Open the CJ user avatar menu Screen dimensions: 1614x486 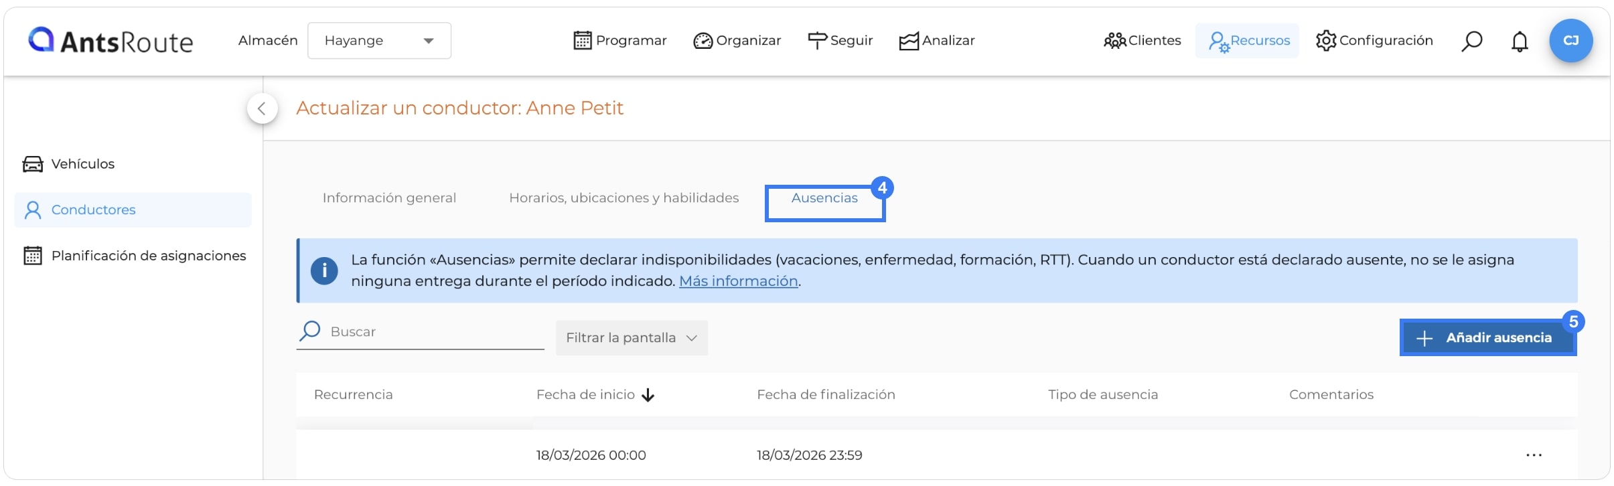click(1570, 41)
